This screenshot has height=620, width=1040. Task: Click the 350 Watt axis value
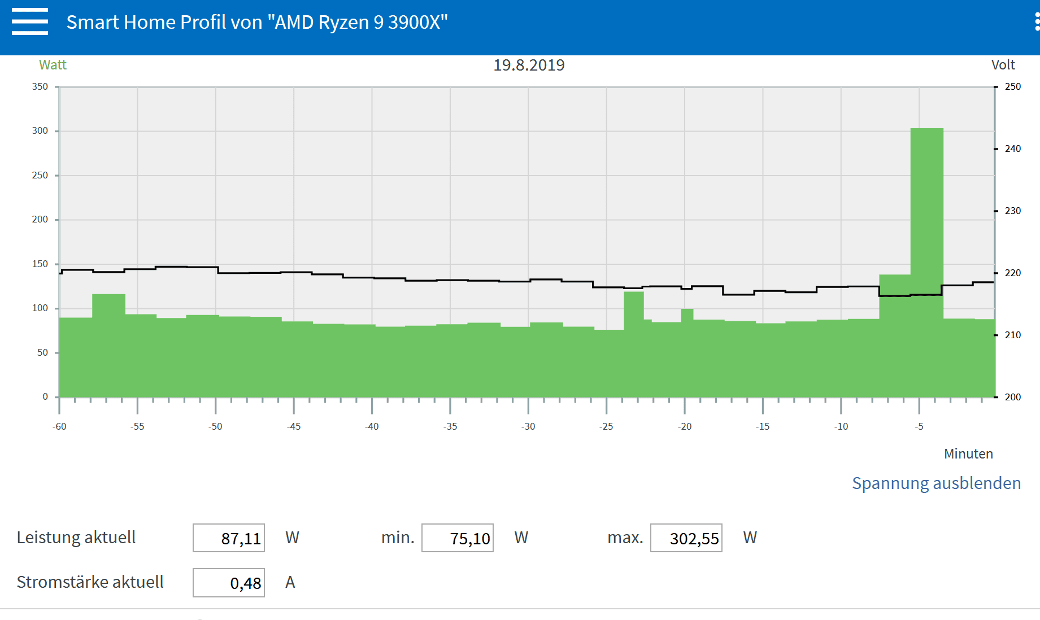click(40, 86)
